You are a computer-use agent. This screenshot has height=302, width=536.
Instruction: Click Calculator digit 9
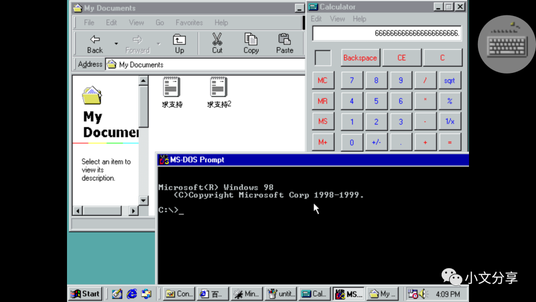401,80
